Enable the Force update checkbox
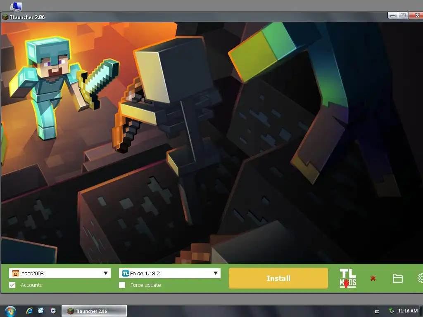This screenshot has width=423, height=317. 122,285
